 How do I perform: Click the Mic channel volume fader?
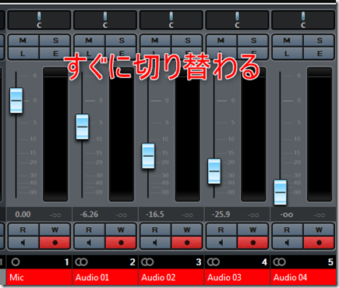16,101
